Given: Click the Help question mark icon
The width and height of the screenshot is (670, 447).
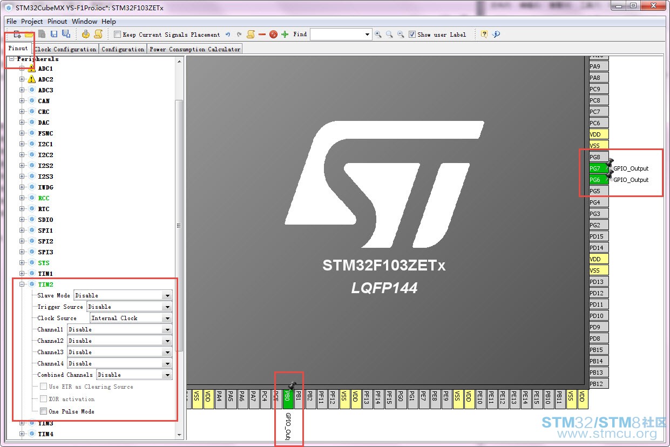Looking at the screenshot, I should click(484, 35).
